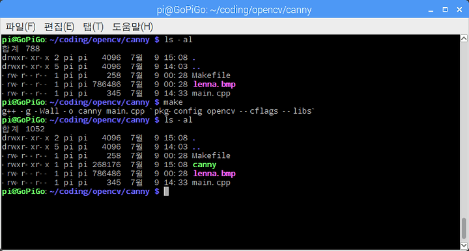This screenshot has width=469, height=251.
Task: Click the first ls -al command
Action: click(x=178, y=40)
